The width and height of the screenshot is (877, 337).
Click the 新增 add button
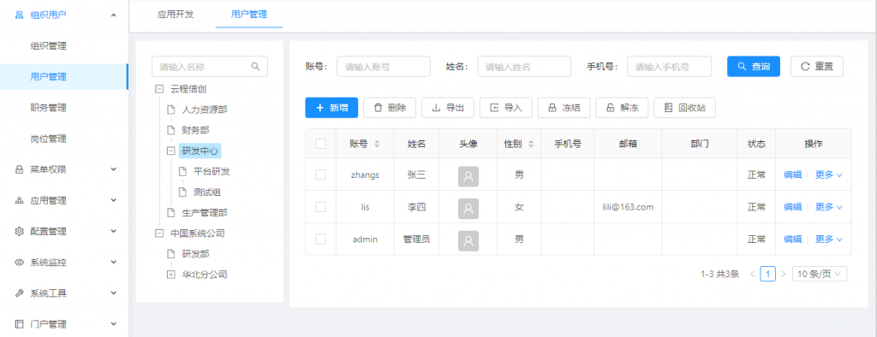[x=331, y=108]
